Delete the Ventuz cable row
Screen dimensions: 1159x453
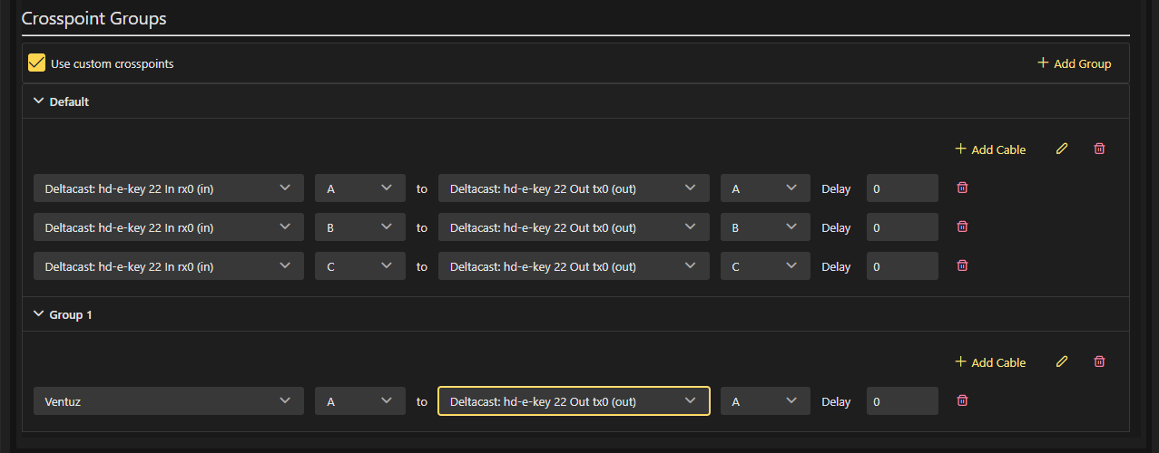coord(963,400)
